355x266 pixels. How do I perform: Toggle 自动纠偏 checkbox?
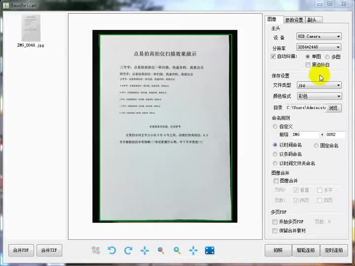273,56
